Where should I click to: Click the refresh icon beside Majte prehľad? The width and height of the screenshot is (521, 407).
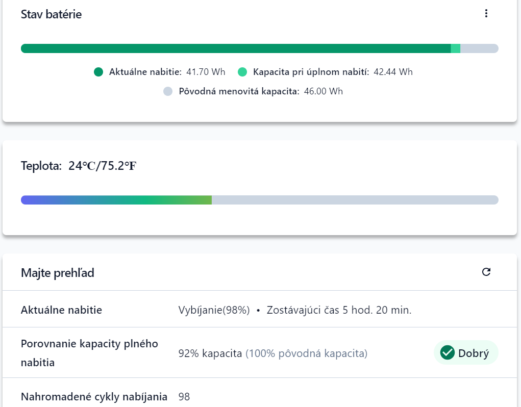(486, 272)
